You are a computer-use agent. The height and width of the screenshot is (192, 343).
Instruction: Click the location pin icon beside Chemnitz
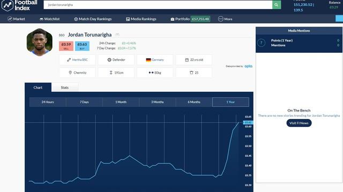pos(70,73)
